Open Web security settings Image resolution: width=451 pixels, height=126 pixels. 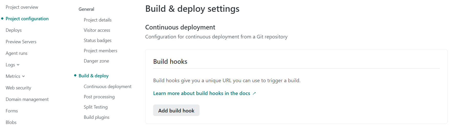(x=18, y=88)
